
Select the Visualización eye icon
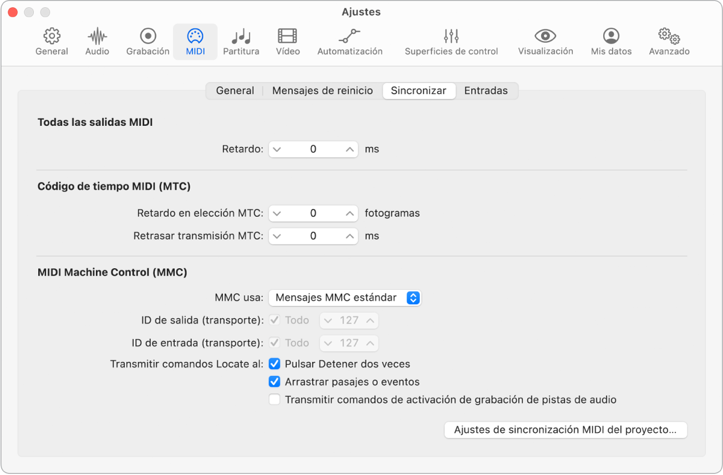point(545,42)
